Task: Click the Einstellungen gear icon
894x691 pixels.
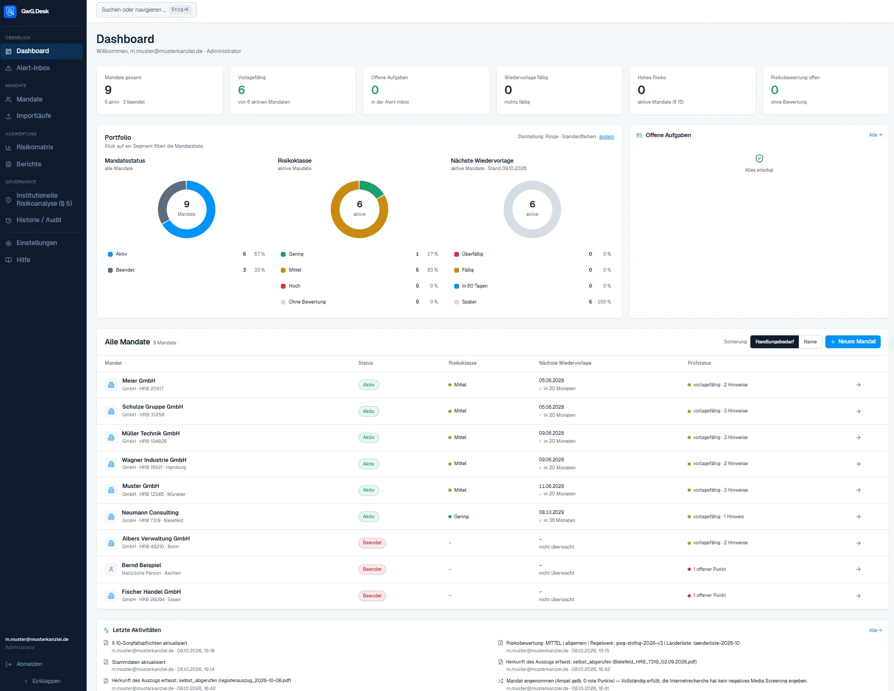Action: click(9, 243)
